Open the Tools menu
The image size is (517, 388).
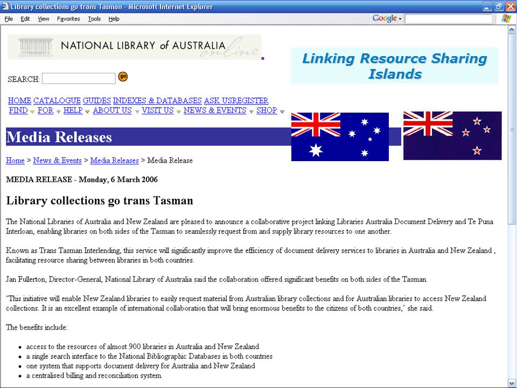click(94, 19)
